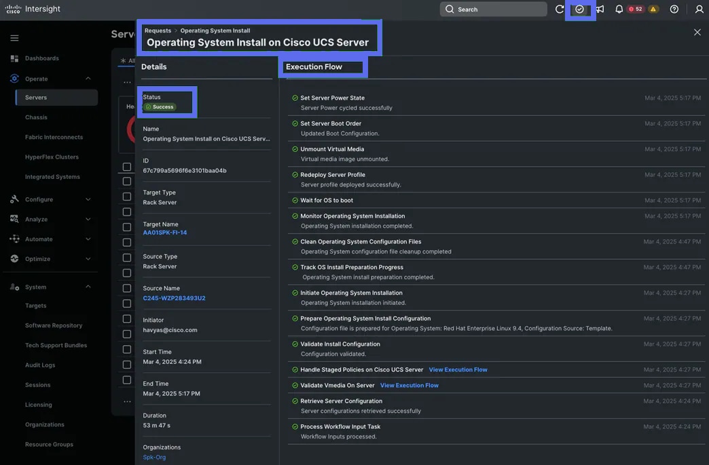The image size is (709, 465).
Task: Open the help question mark icon
Action: pyautogui.click(x=674, y=9)
